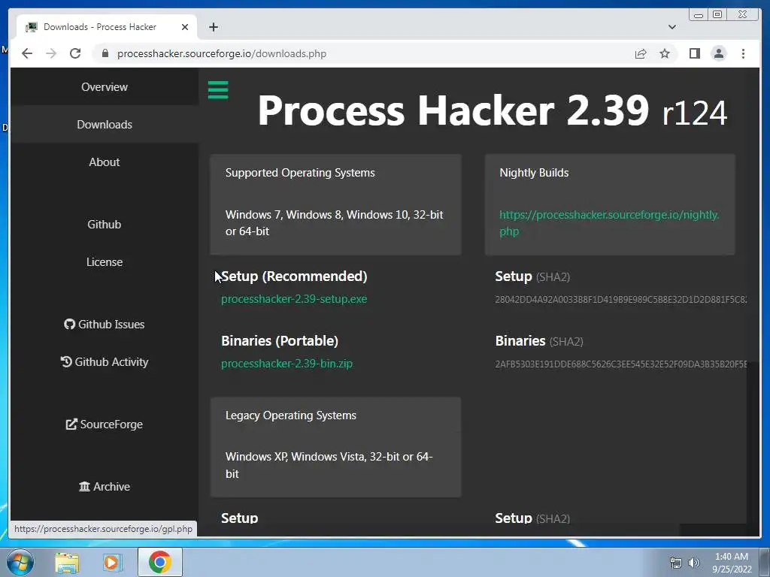Open Overview in the sidebar
The width and height of the screenshot is (770, 577).
click(x=104, y=87)
